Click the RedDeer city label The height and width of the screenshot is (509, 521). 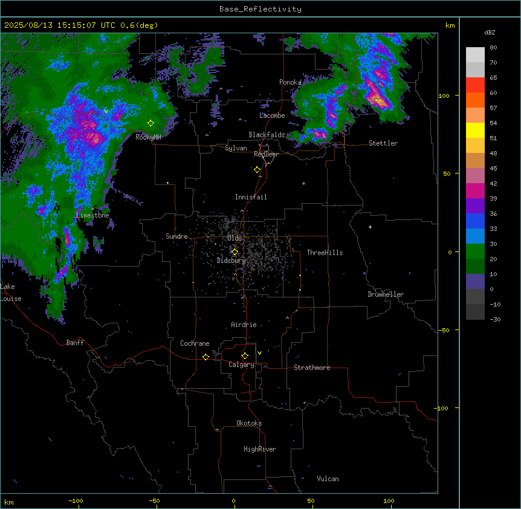point(266,154)
